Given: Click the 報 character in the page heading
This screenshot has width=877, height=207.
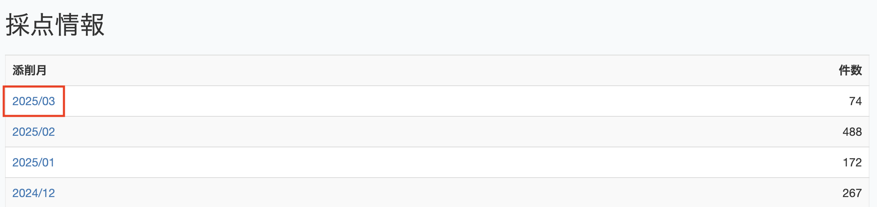Looking at the screenshot, I should (x=92, y=25).
